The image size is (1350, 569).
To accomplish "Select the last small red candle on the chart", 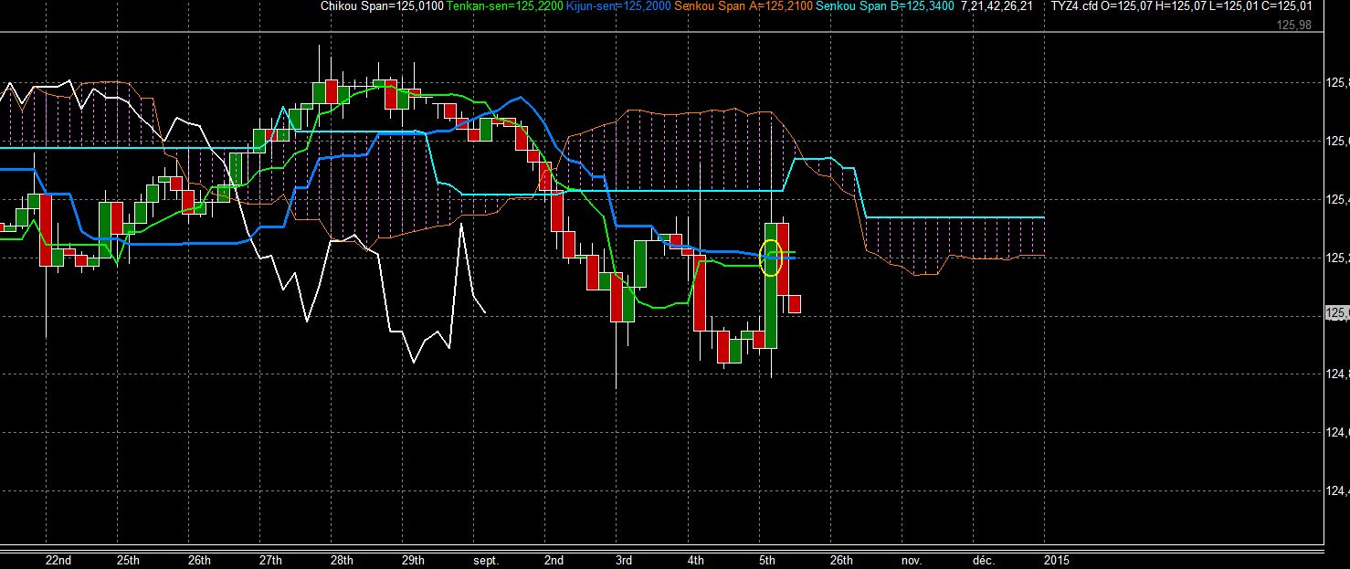I will click(x=795, y=304).
